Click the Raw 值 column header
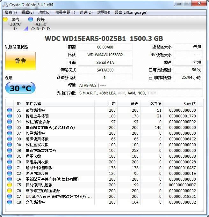Screen dimensions: 209x217 tap(181, 103)
